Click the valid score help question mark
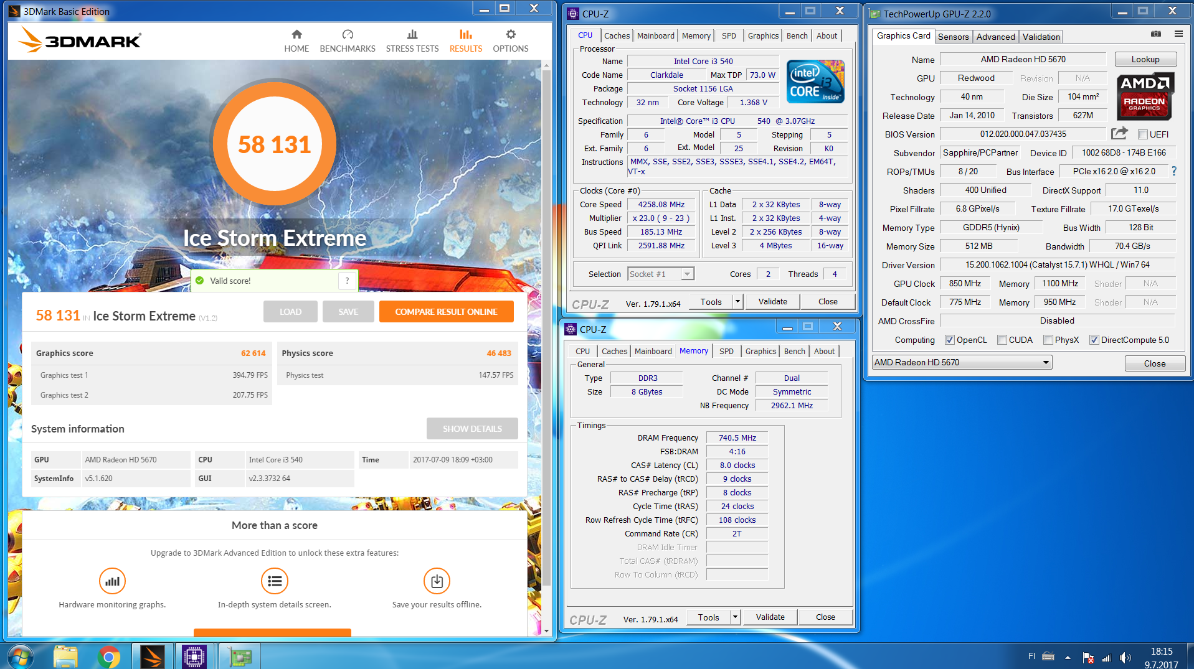This screenshot has width=1194, height=669. tap(348, 281)
